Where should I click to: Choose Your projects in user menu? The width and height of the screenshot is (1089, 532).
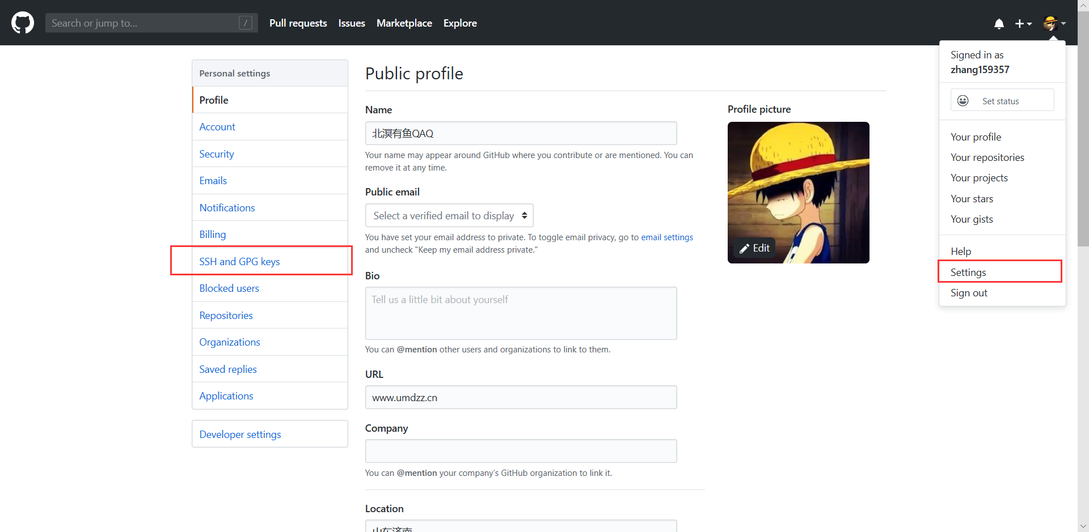point(1002,178)
